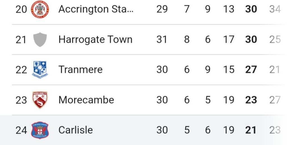
Task: Click Morecambe's rank number 23
Action: click(x=21, y=100)
